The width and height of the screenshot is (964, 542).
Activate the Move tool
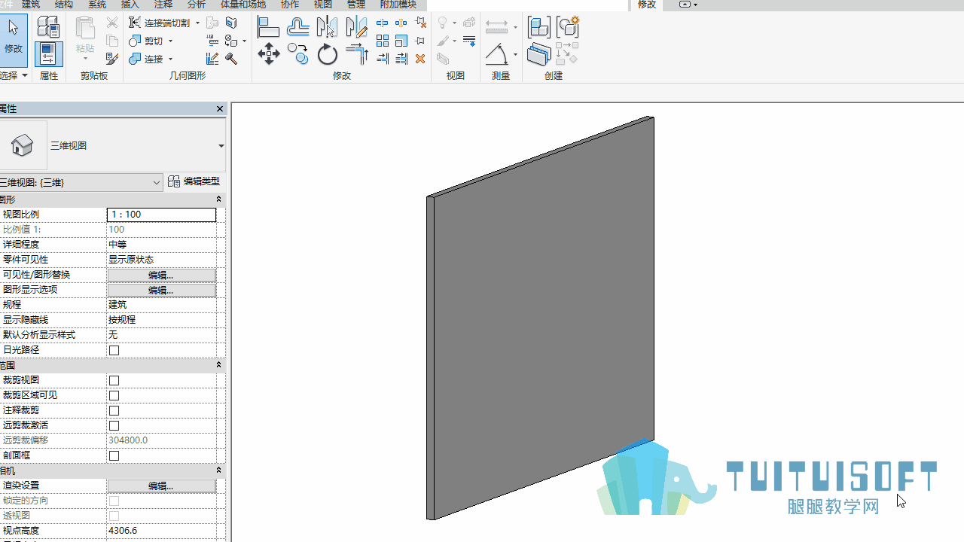[268, 54]
